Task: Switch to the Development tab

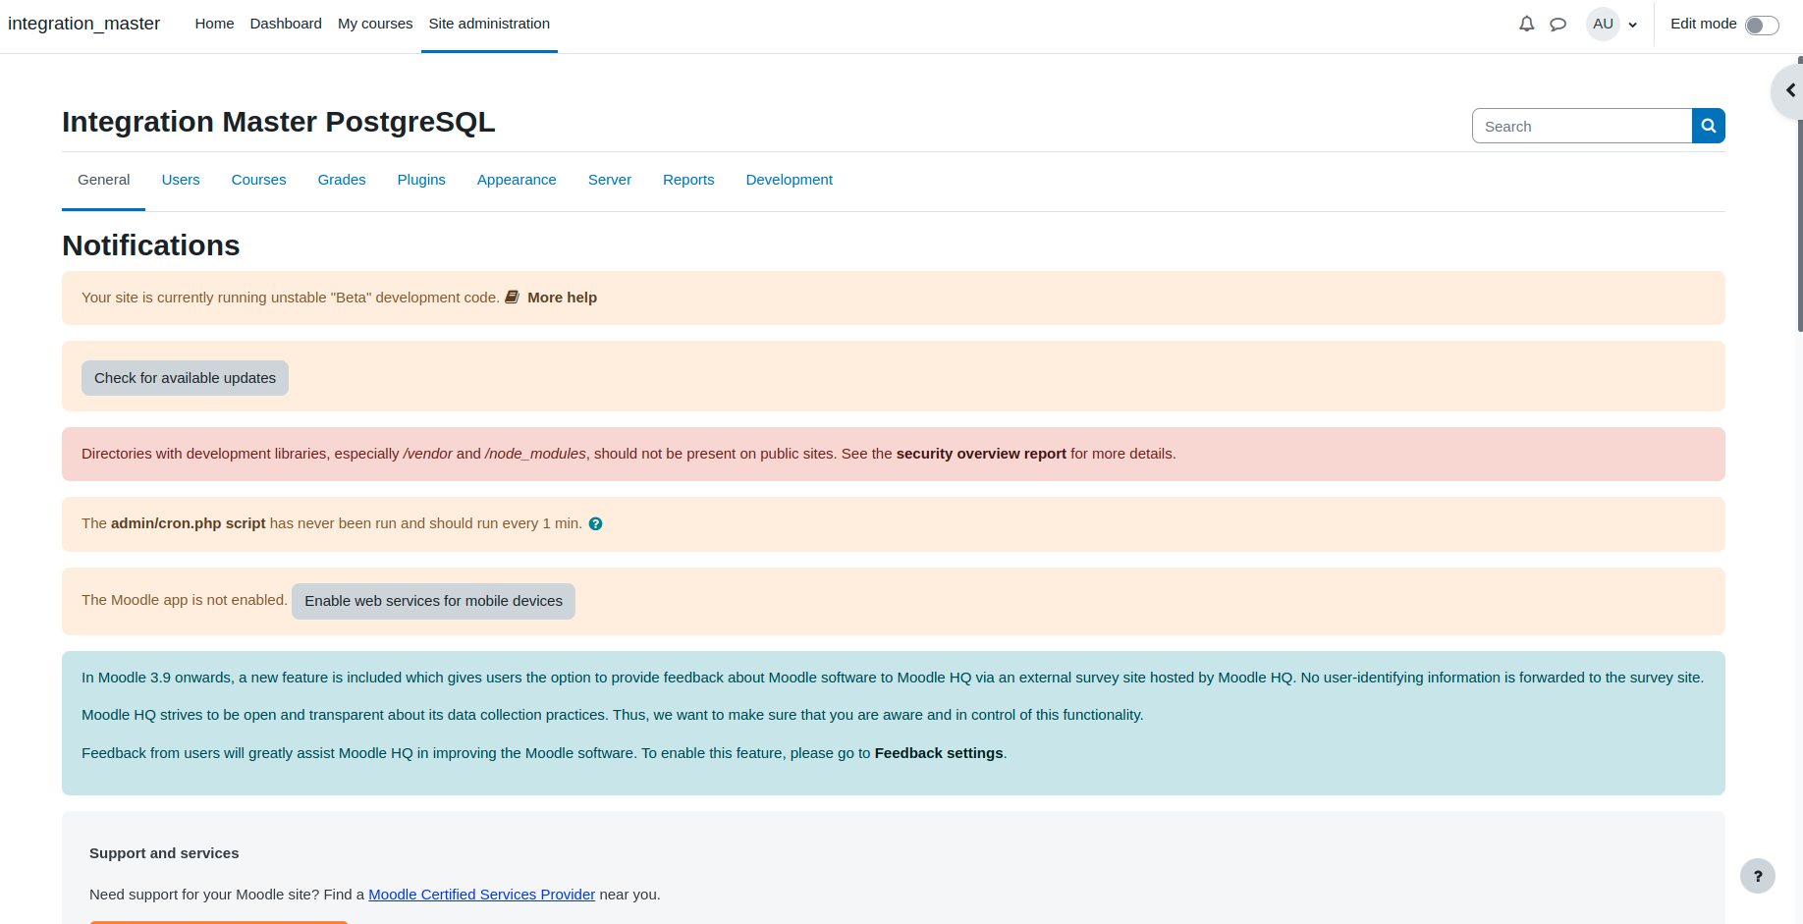Action: tap(790, 180)
